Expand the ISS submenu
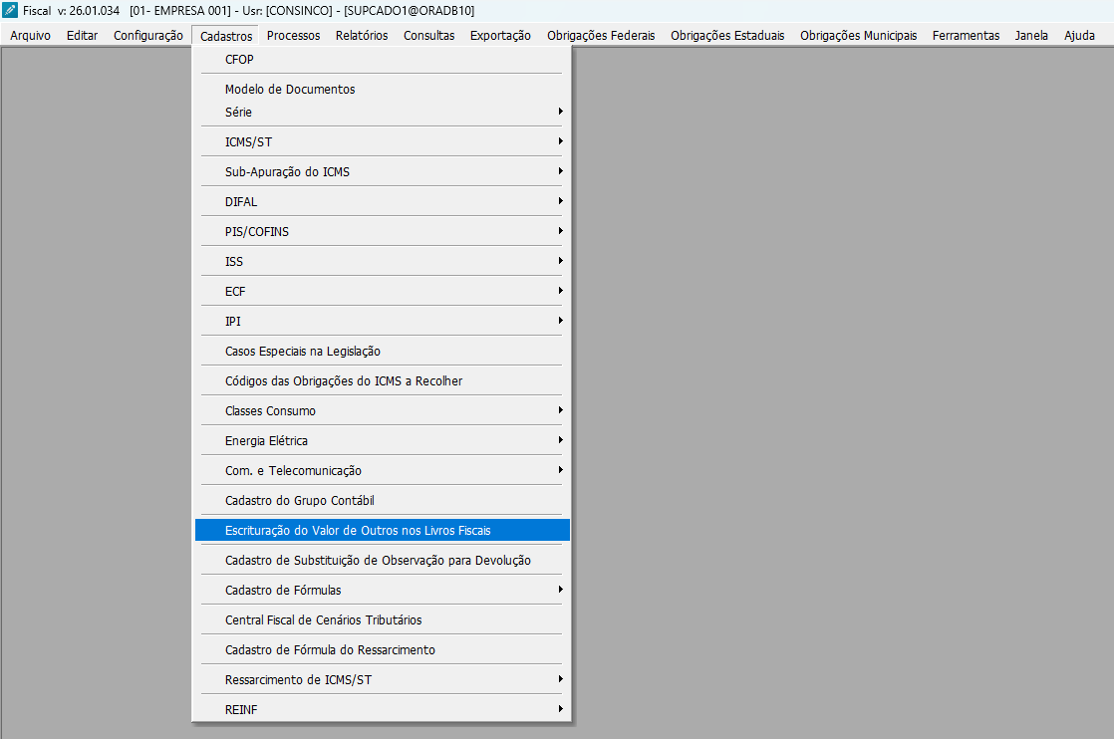Screen dimensions: 1114x739 (x=383, y=261)
